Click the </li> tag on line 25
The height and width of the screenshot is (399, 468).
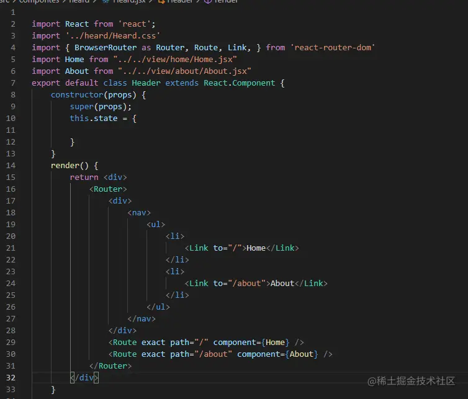click(178, 295)
